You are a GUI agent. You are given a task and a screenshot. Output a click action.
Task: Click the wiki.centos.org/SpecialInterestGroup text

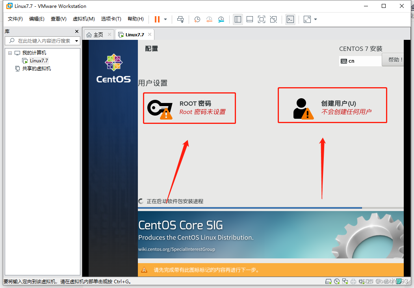[176, 249]
